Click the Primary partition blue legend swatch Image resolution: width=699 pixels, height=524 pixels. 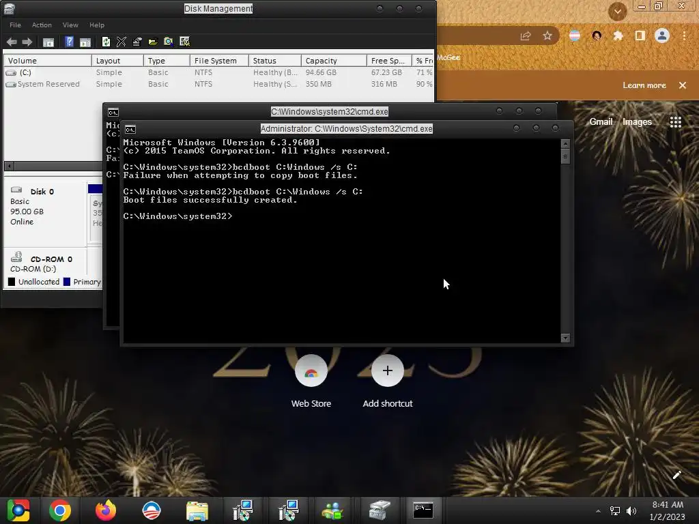67,282
